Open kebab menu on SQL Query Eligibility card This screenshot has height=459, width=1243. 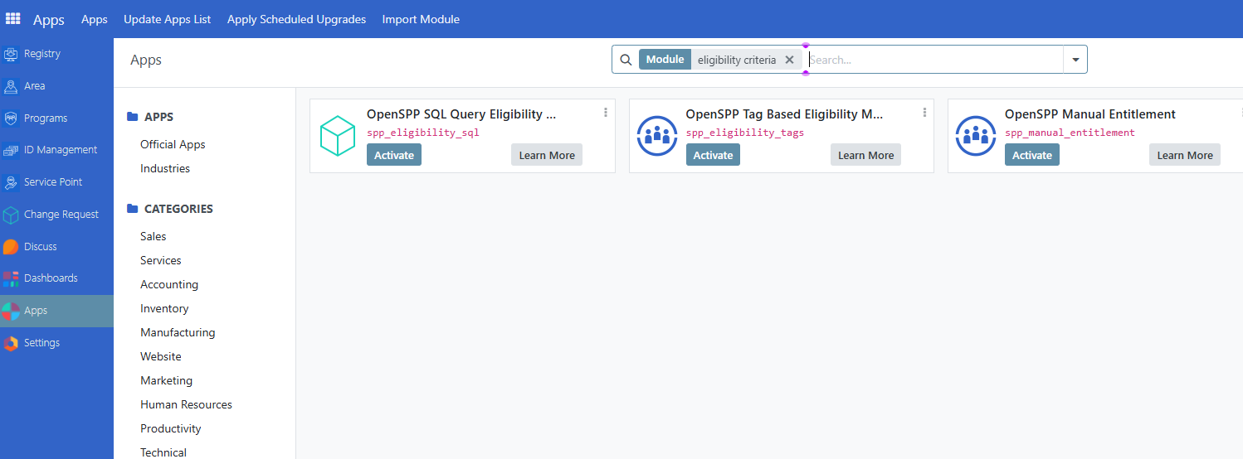pos(606,113)
